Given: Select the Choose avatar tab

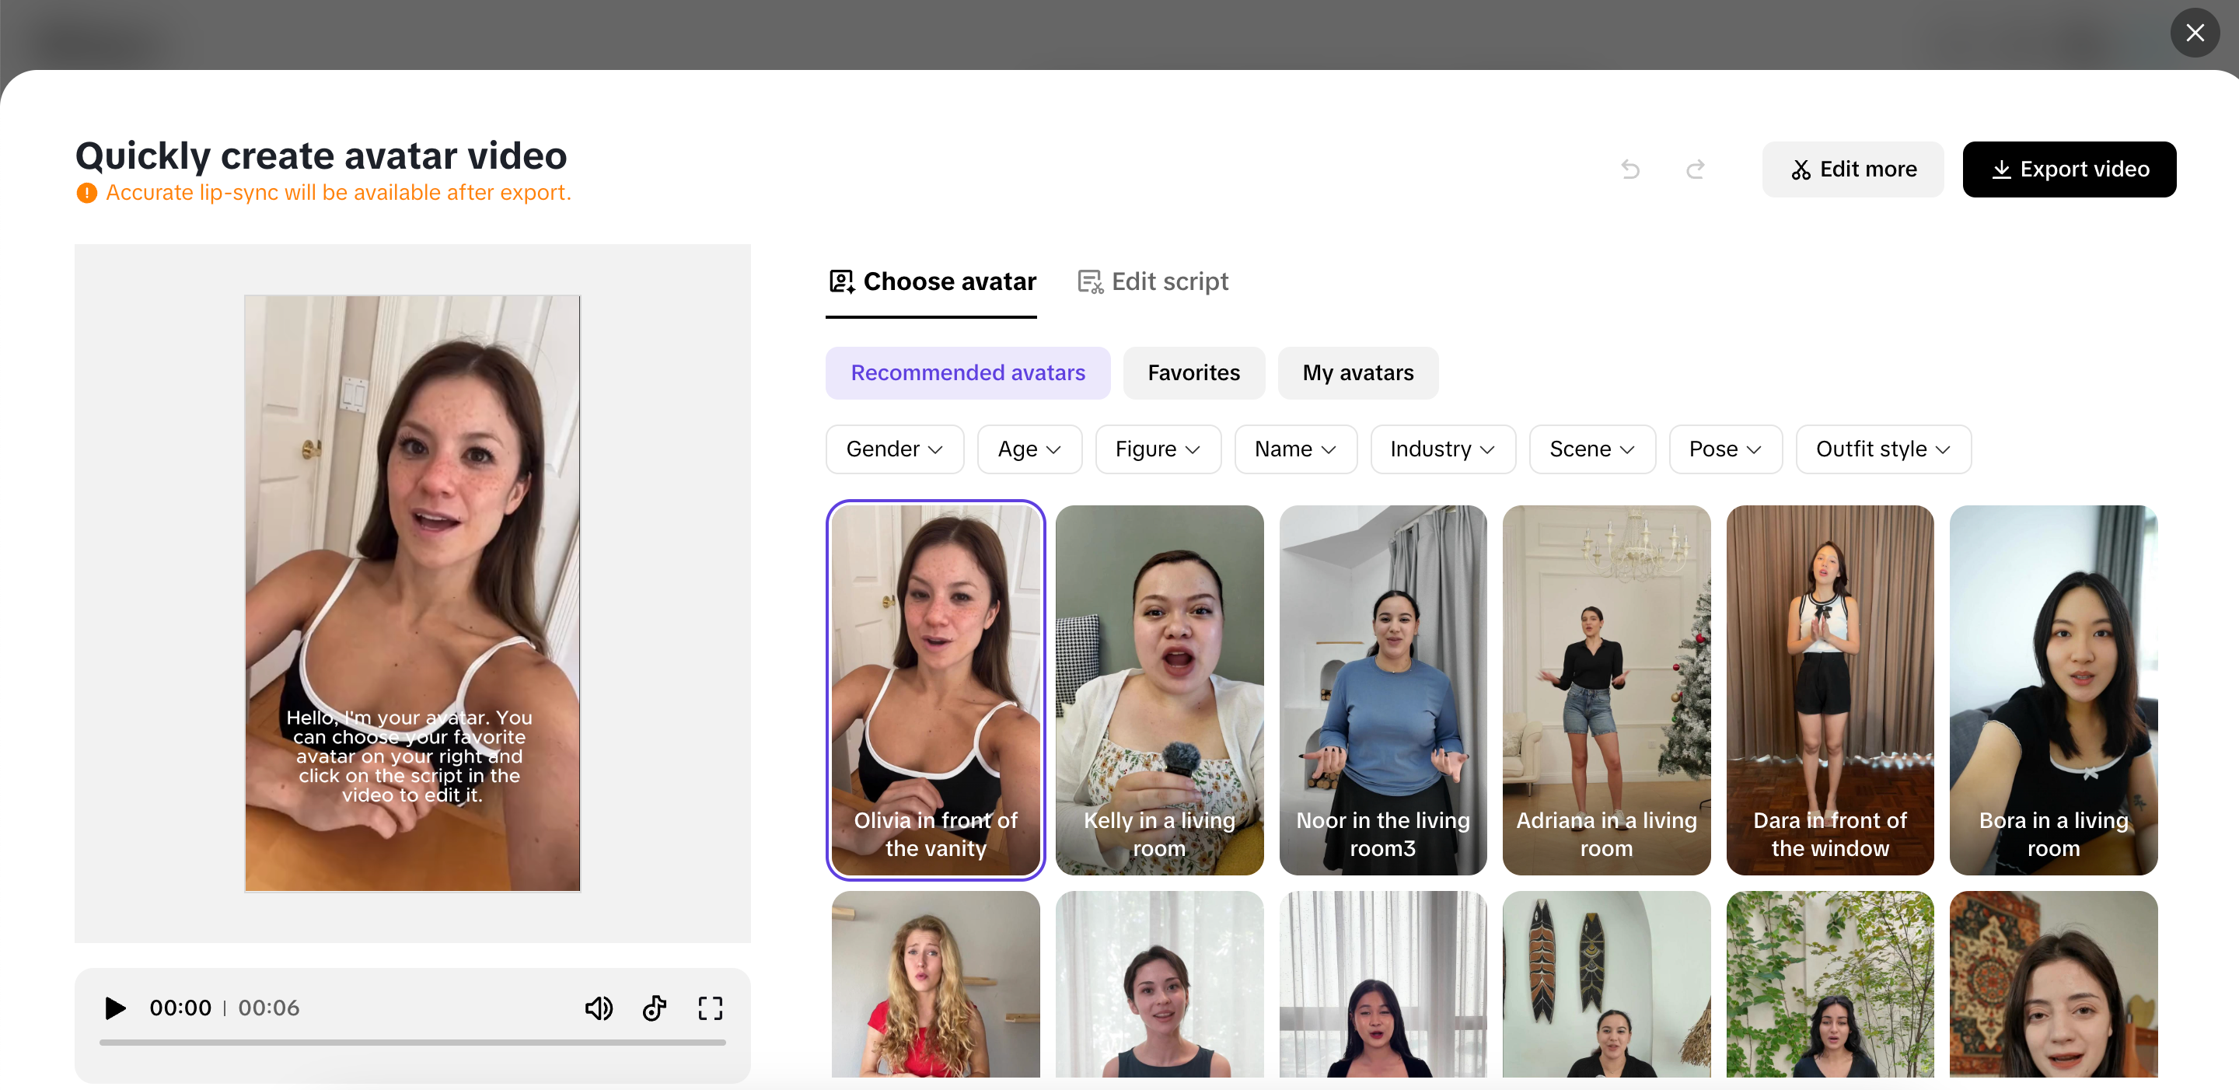Looking at the screenshot, I should pyautogui.click(x=932, y=281).
